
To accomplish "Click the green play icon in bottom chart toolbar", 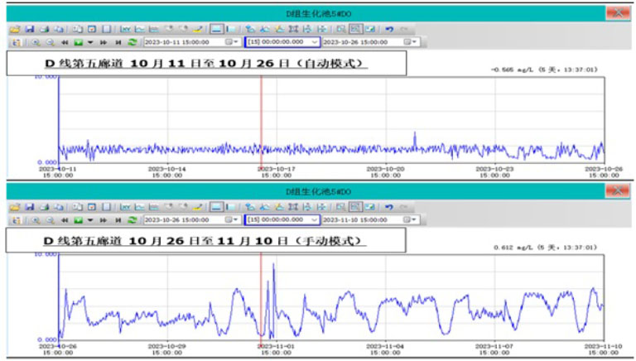I will [x=79, y=220].
